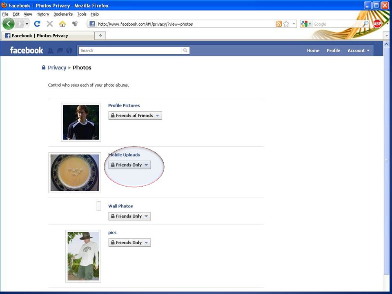Go to Profile in the Facebook header

click(334, 51)
